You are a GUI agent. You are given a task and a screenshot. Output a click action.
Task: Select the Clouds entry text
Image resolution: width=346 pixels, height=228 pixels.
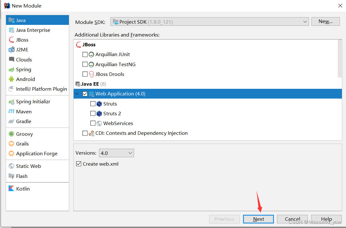point(24,60)
